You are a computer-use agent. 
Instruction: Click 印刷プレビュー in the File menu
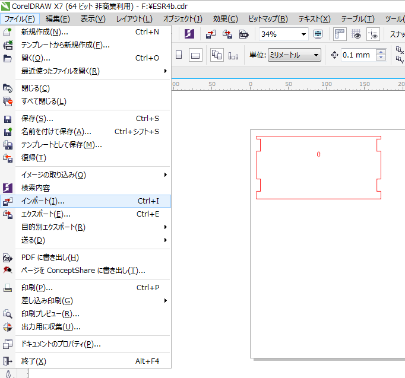pyautogui.click(x=50, y=314)
